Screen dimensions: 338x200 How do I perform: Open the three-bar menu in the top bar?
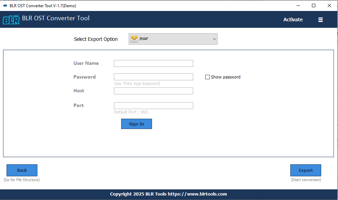tap(320, 20)
